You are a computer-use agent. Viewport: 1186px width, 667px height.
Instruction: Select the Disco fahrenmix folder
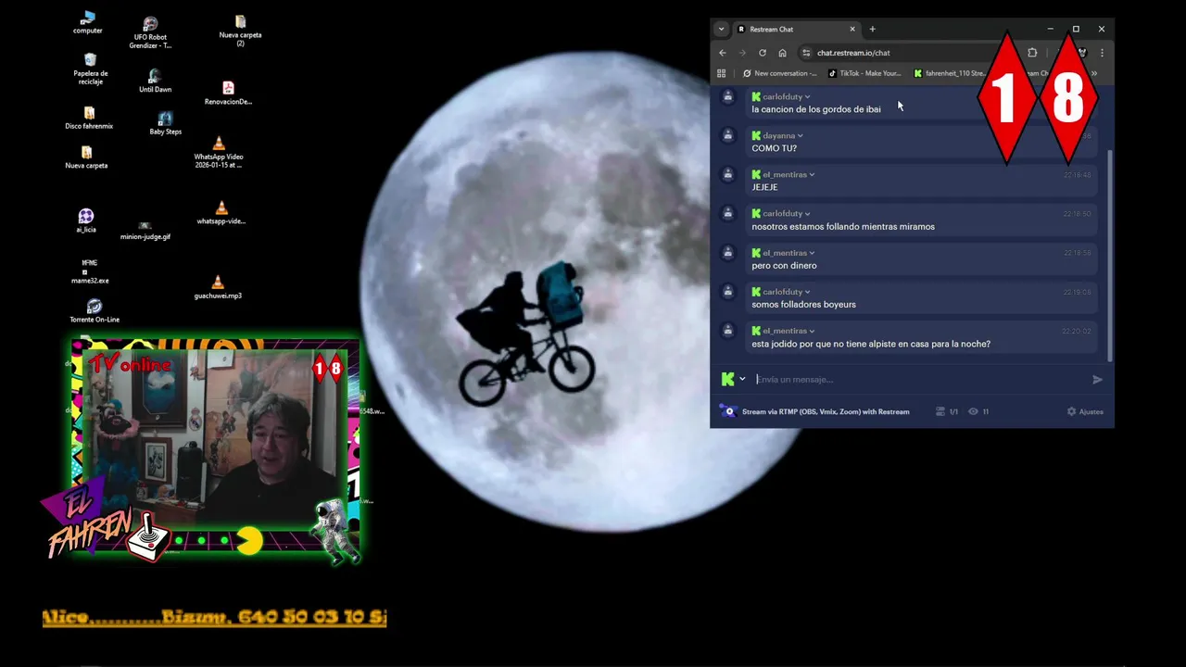click(x=89, y=118)
